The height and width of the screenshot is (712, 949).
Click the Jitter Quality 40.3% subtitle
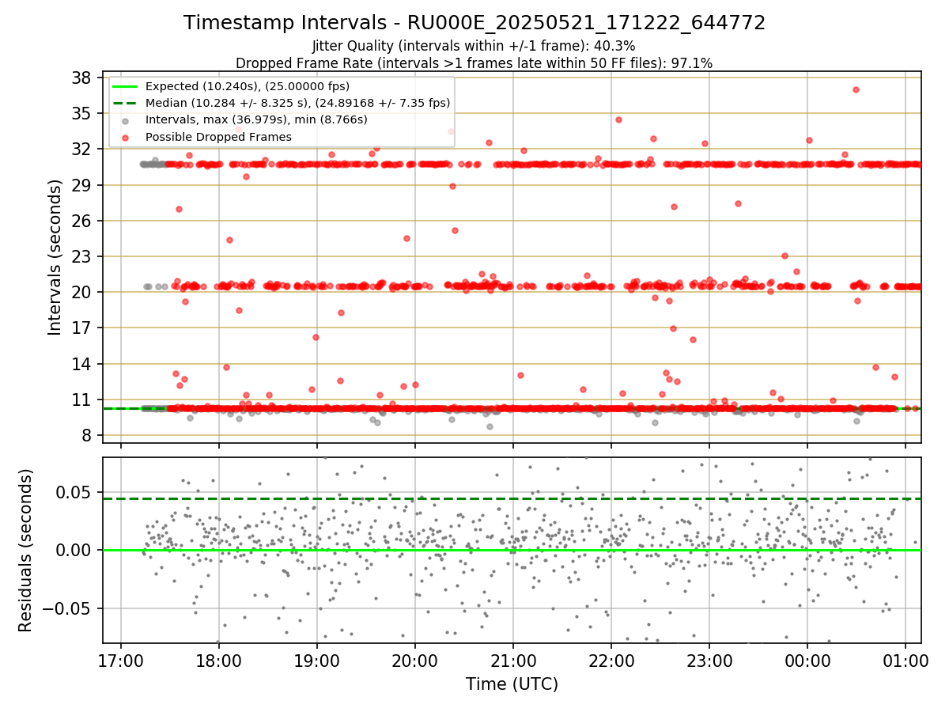[474, 46]
